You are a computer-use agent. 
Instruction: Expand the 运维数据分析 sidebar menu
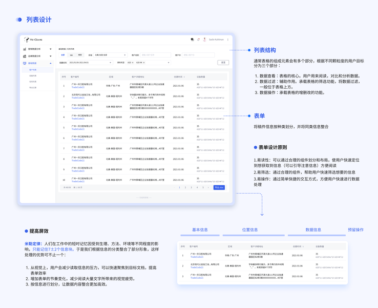point(51,56)
